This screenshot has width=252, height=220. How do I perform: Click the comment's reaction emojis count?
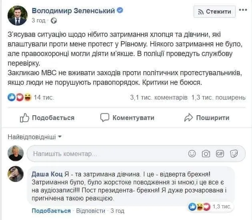[211, 206]
